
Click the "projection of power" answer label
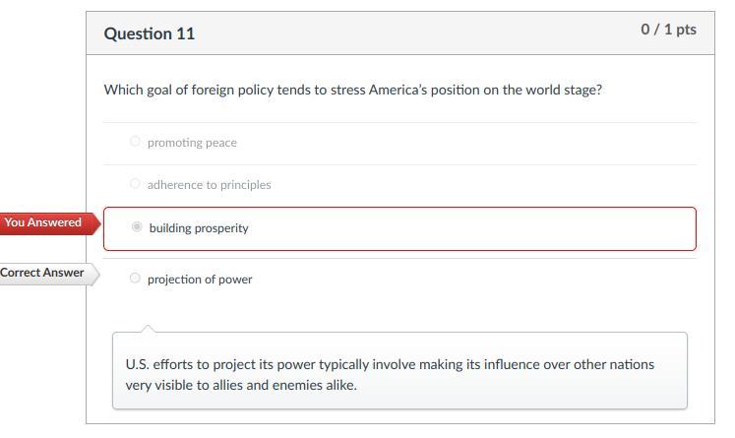[200, 280]
